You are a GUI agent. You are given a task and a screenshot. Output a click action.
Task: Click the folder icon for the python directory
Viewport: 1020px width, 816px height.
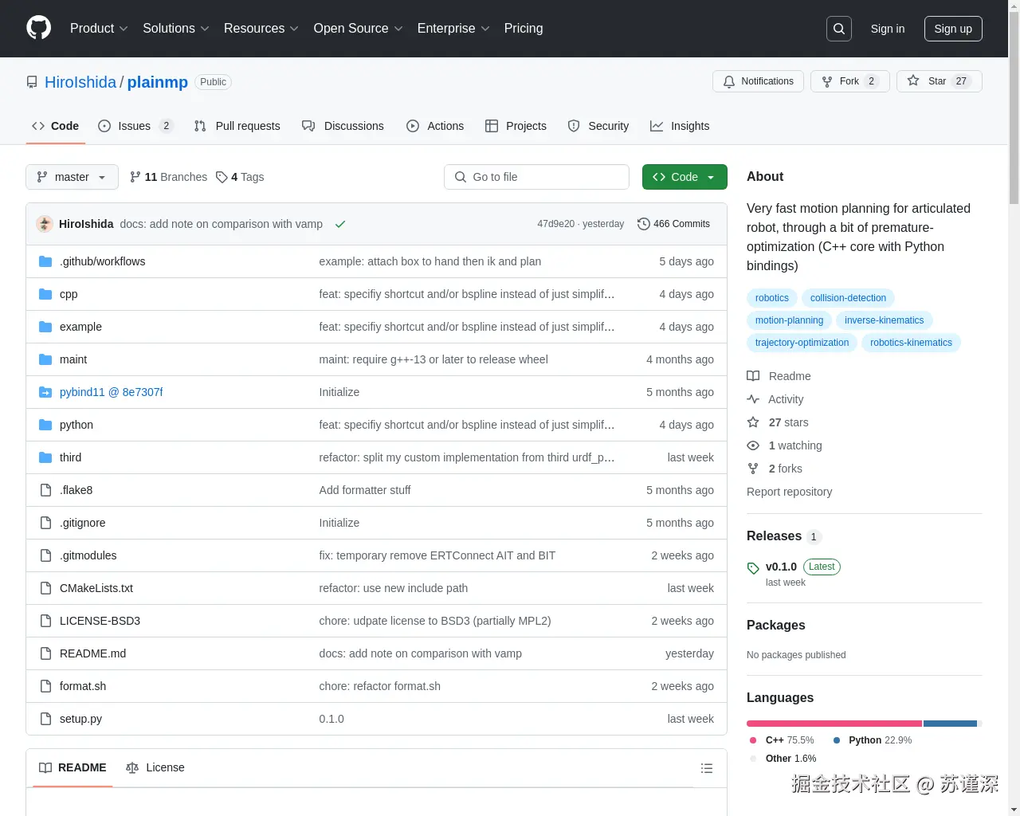coord(45,425)
